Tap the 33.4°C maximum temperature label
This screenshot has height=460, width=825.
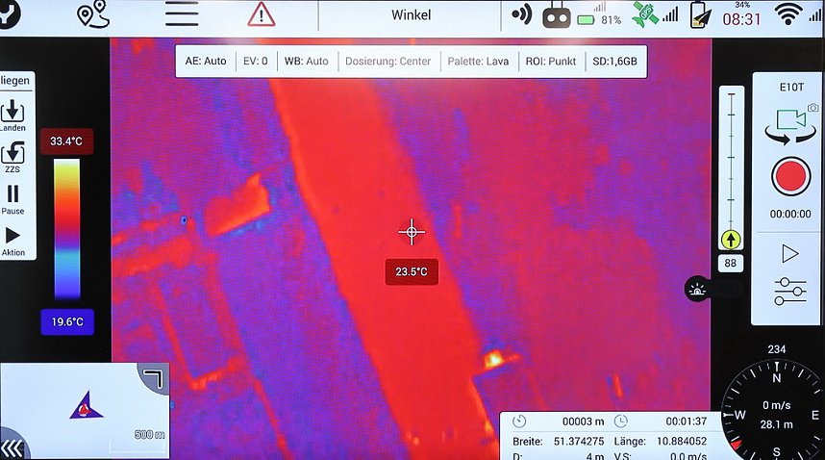click(66, 141)
